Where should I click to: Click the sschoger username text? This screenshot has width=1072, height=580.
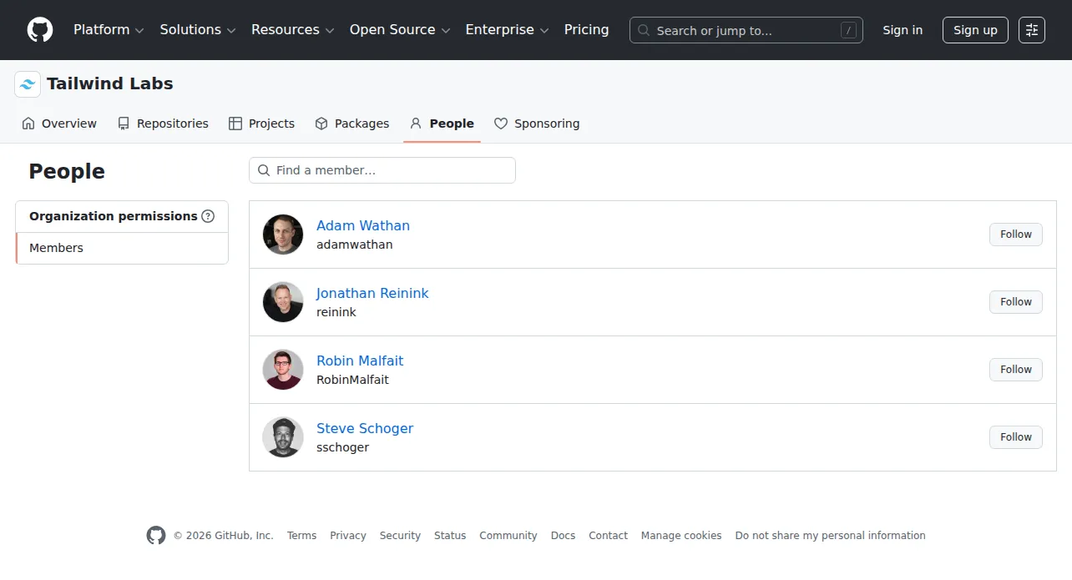343,447
